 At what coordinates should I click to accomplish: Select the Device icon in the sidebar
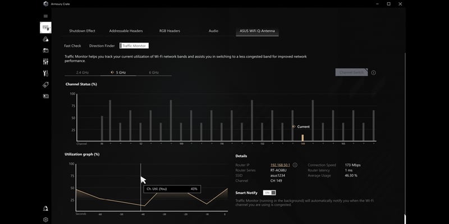tap(45, 27)
